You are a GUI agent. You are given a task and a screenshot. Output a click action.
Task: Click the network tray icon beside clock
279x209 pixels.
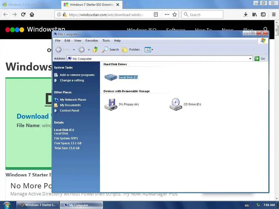[x=258, y=205]
